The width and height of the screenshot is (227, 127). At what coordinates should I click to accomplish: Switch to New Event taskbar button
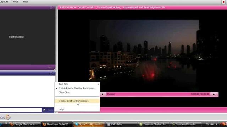57,124
